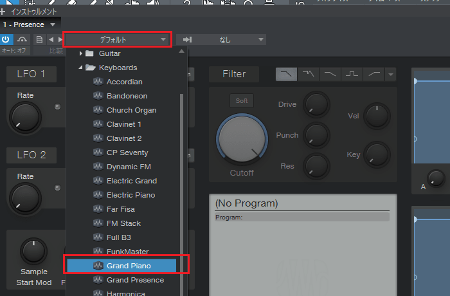Select the high-pass filter shape icon

pos(373,74)
